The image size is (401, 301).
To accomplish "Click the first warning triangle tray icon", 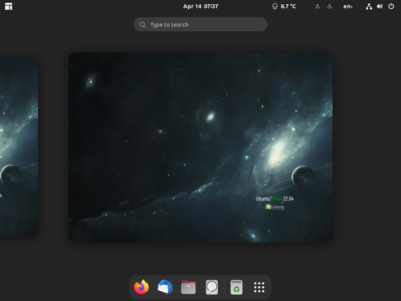I will pos(317,6).
